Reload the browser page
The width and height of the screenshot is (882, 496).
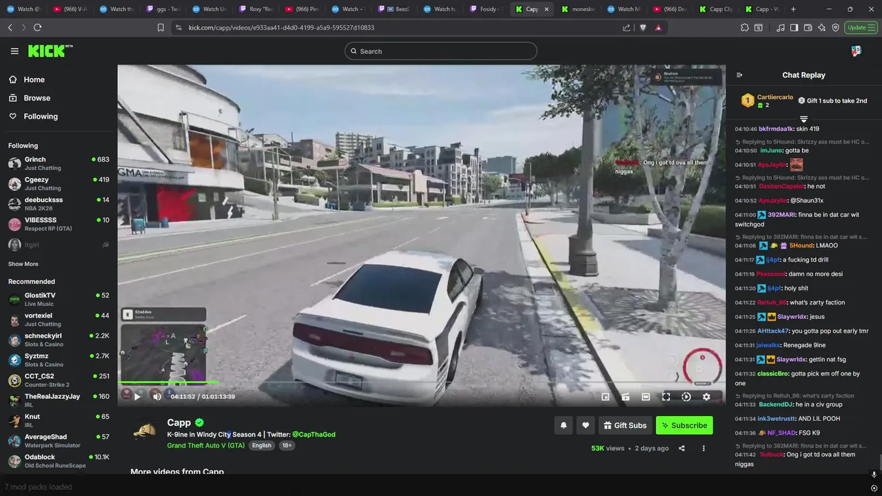click(x=37, y=28)
